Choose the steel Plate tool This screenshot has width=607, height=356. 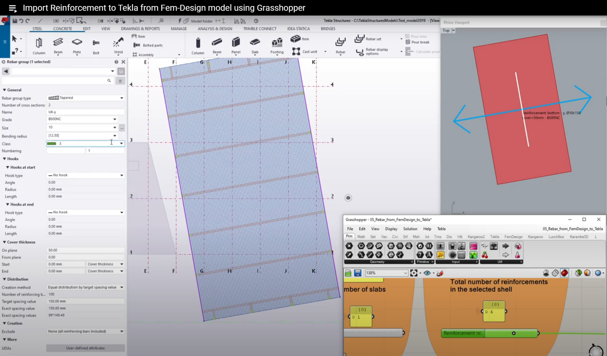pos(77,46)
